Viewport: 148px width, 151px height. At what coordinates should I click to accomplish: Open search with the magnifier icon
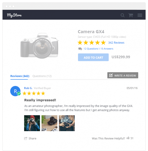click(122, 15)
